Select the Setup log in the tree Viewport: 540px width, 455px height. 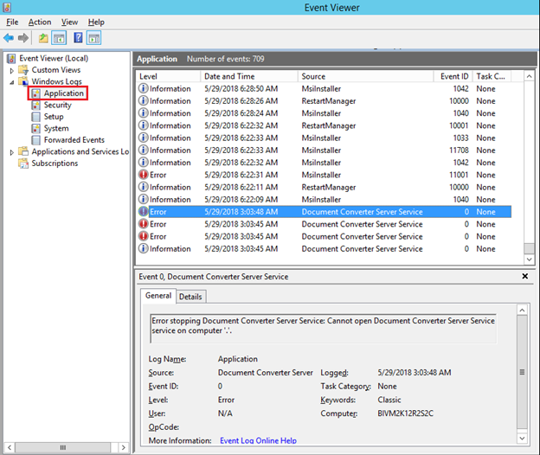[54, 117]
